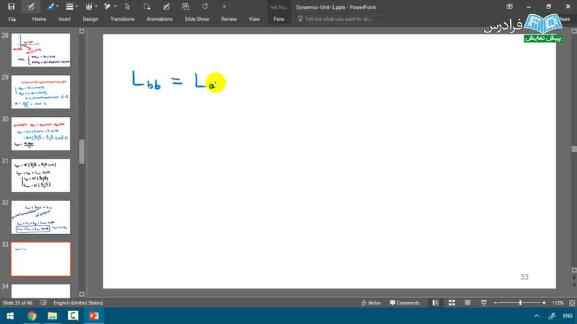Image resolution: width=577 pixels, height=324 pixels.
Task: Click the paste clipboard icon
Action: coord(185,7)
